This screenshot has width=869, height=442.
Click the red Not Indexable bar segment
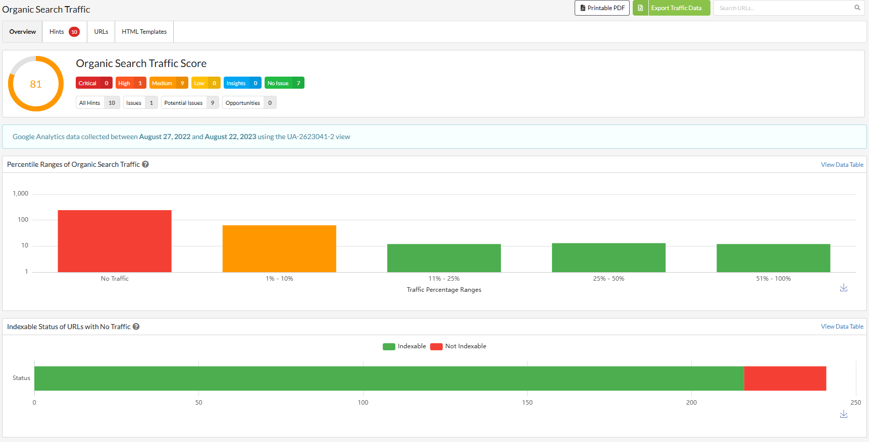tap(785, 378)
